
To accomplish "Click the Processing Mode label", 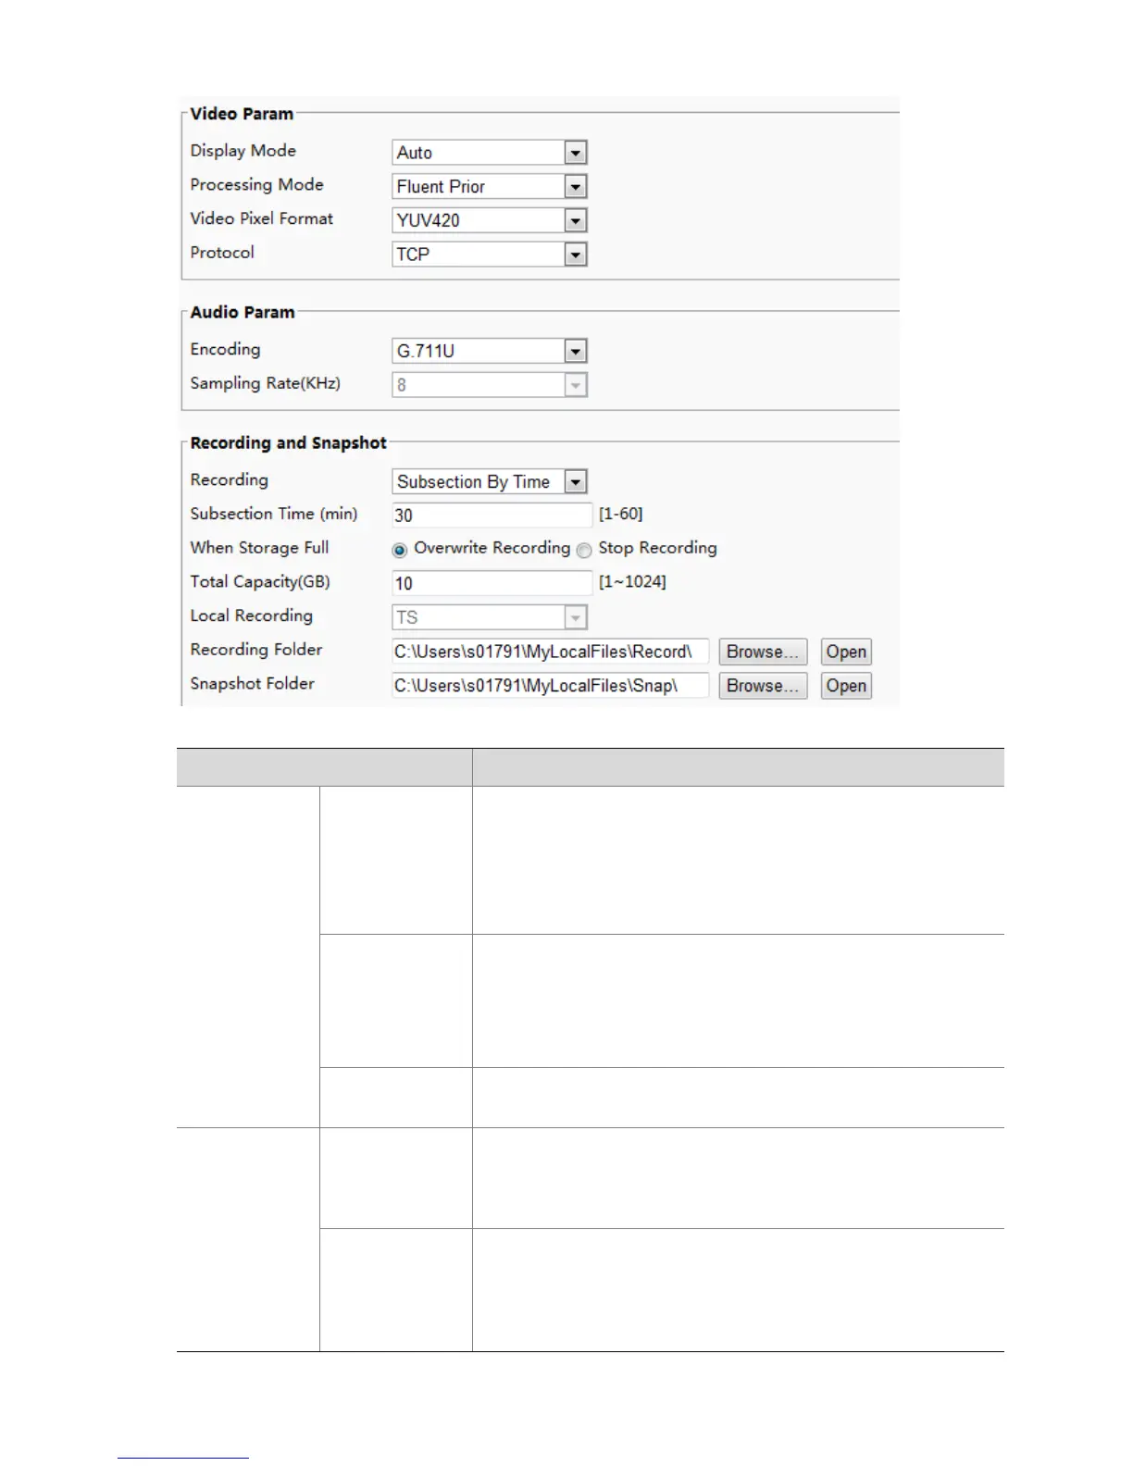I will click(256, 184).
